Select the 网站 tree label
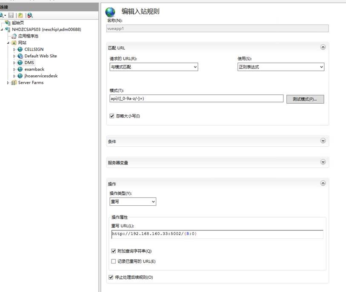The height and width of the screenshot is (292, 346). (22, 43)
